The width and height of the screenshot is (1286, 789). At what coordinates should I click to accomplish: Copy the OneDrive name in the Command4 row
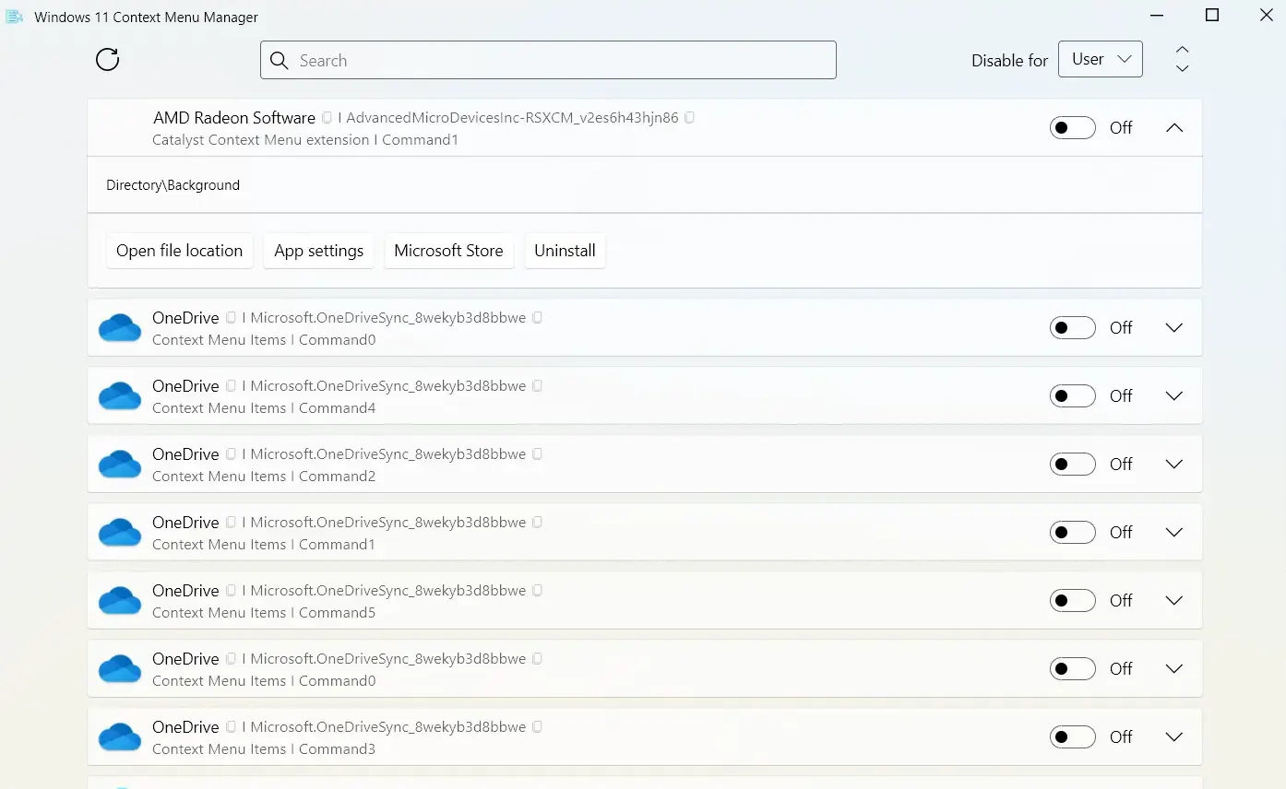pos(231,386)
